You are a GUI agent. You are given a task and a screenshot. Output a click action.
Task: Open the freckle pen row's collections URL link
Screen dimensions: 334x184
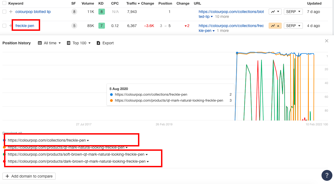(231, 28)
